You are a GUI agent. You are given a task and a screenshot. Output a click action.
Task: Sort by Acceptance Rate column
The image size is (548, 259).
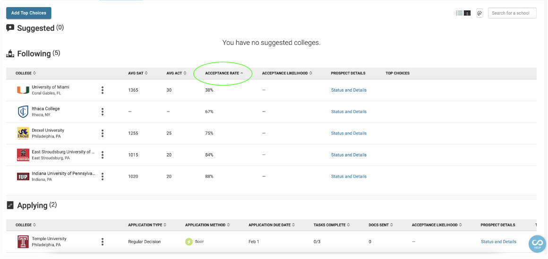[x=224, y=73]
